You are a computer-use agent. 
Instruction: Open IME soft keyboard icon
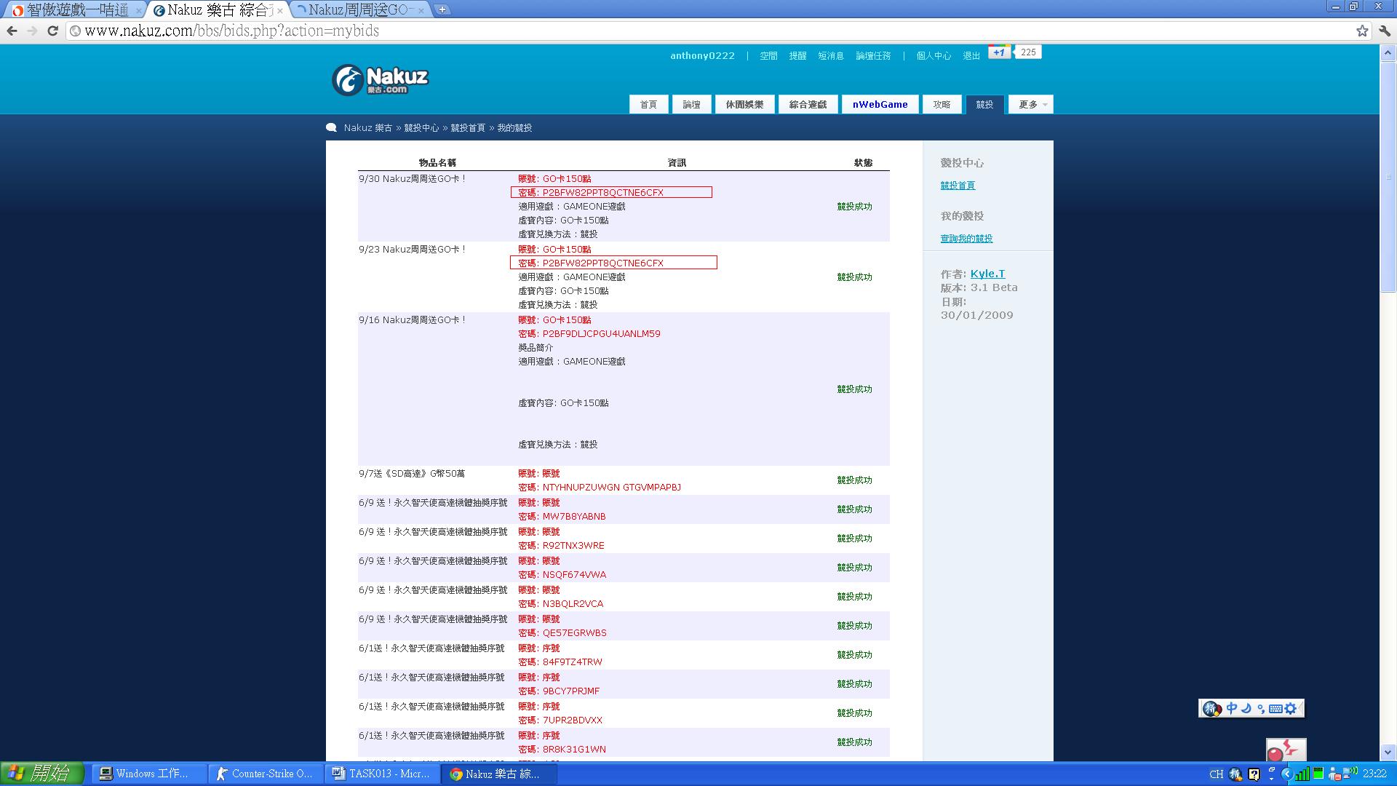1275,708
